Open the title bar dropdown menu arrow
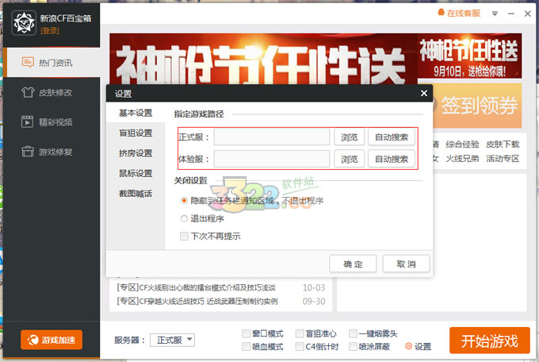The image size is (539, 362). 495,13
